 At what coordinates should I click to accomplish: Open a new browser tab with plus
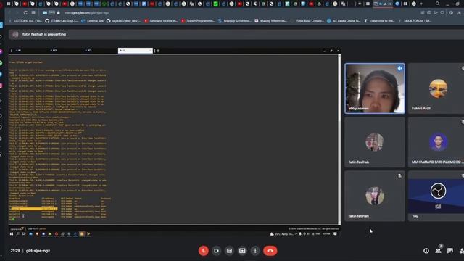[x=421, y=4]
